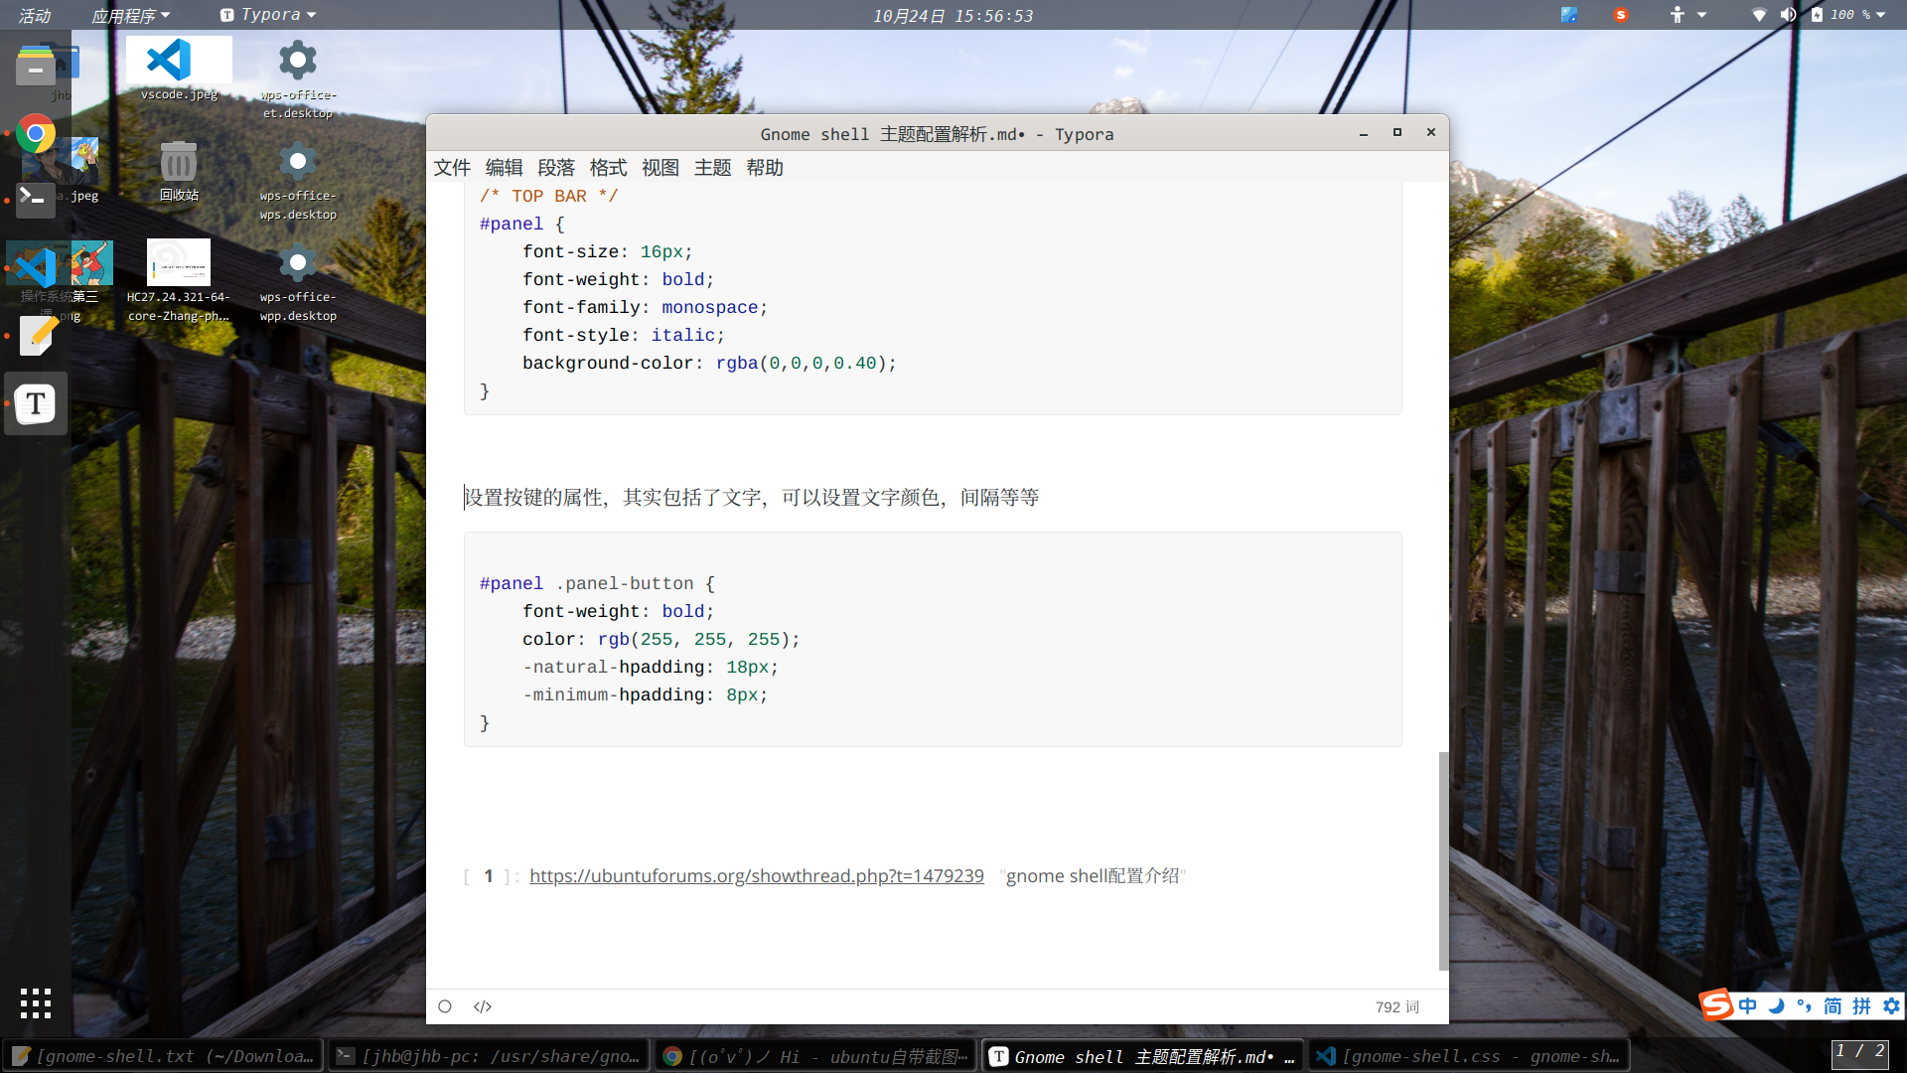Click the 792 词 word count
The image size is (1907, 1073).
pos(1396,1006)
